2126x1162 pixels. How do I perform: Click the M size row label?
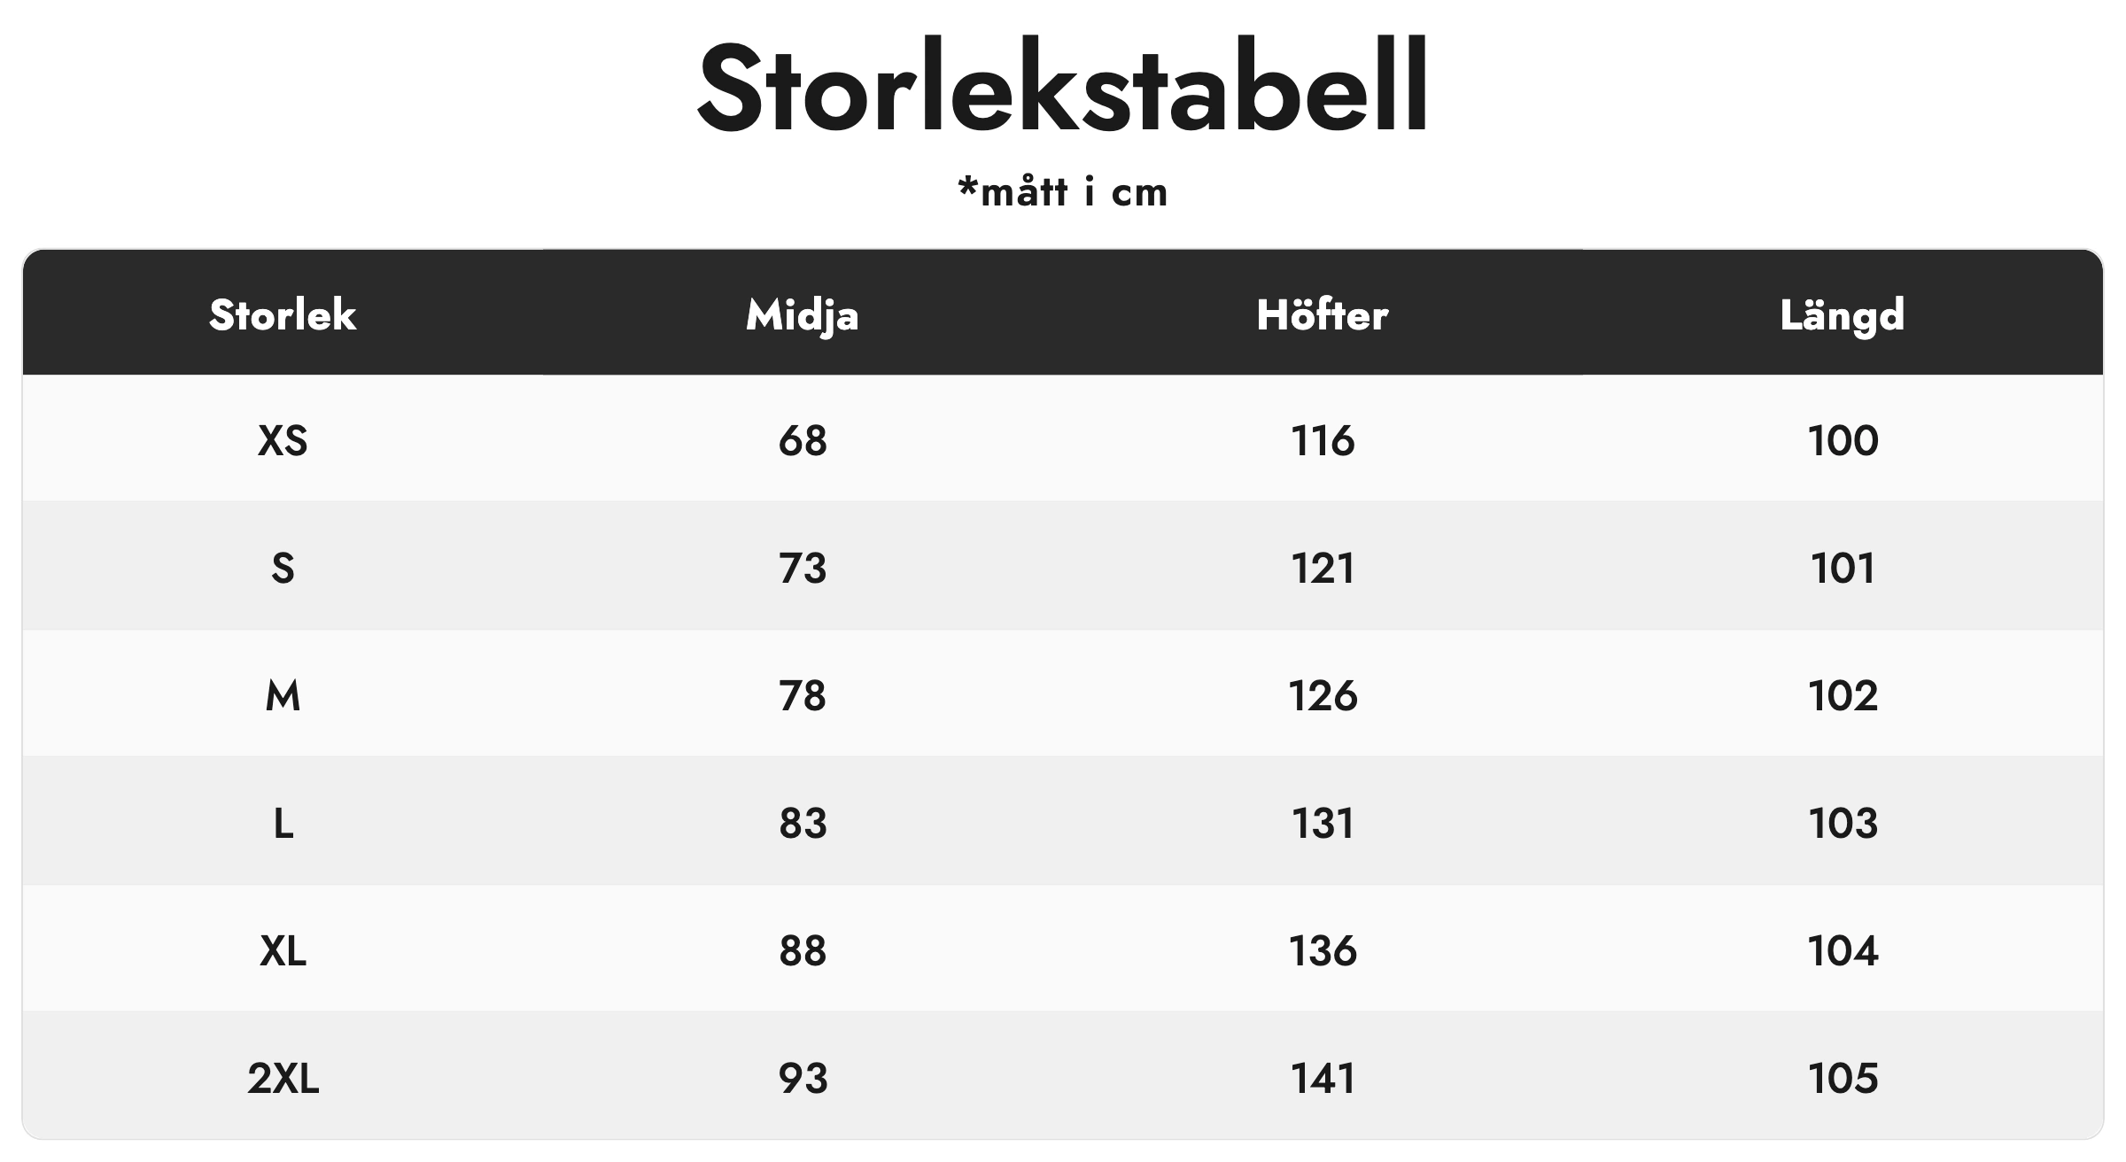pos(283,696)
